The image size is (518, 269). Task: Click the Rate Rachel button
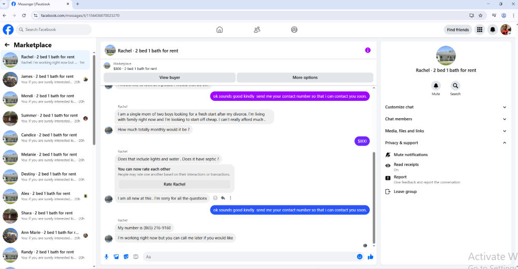pyautogui.click(x=175, y=184)
